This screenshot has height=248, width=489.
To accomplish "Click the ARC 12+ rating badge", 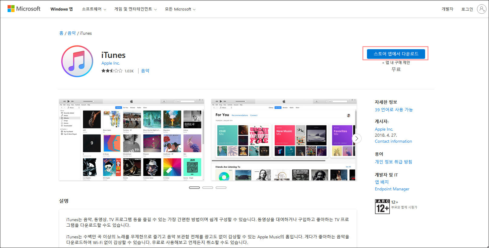I will (382, 207).
